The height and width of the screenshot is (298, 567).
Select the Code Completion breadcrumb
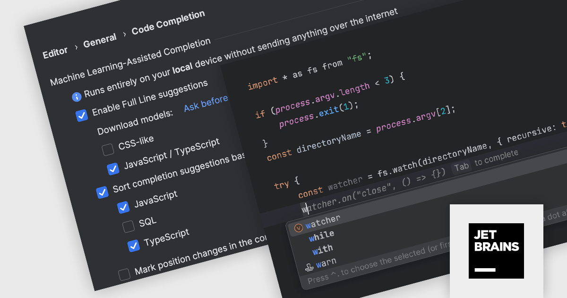coord(169,22)
